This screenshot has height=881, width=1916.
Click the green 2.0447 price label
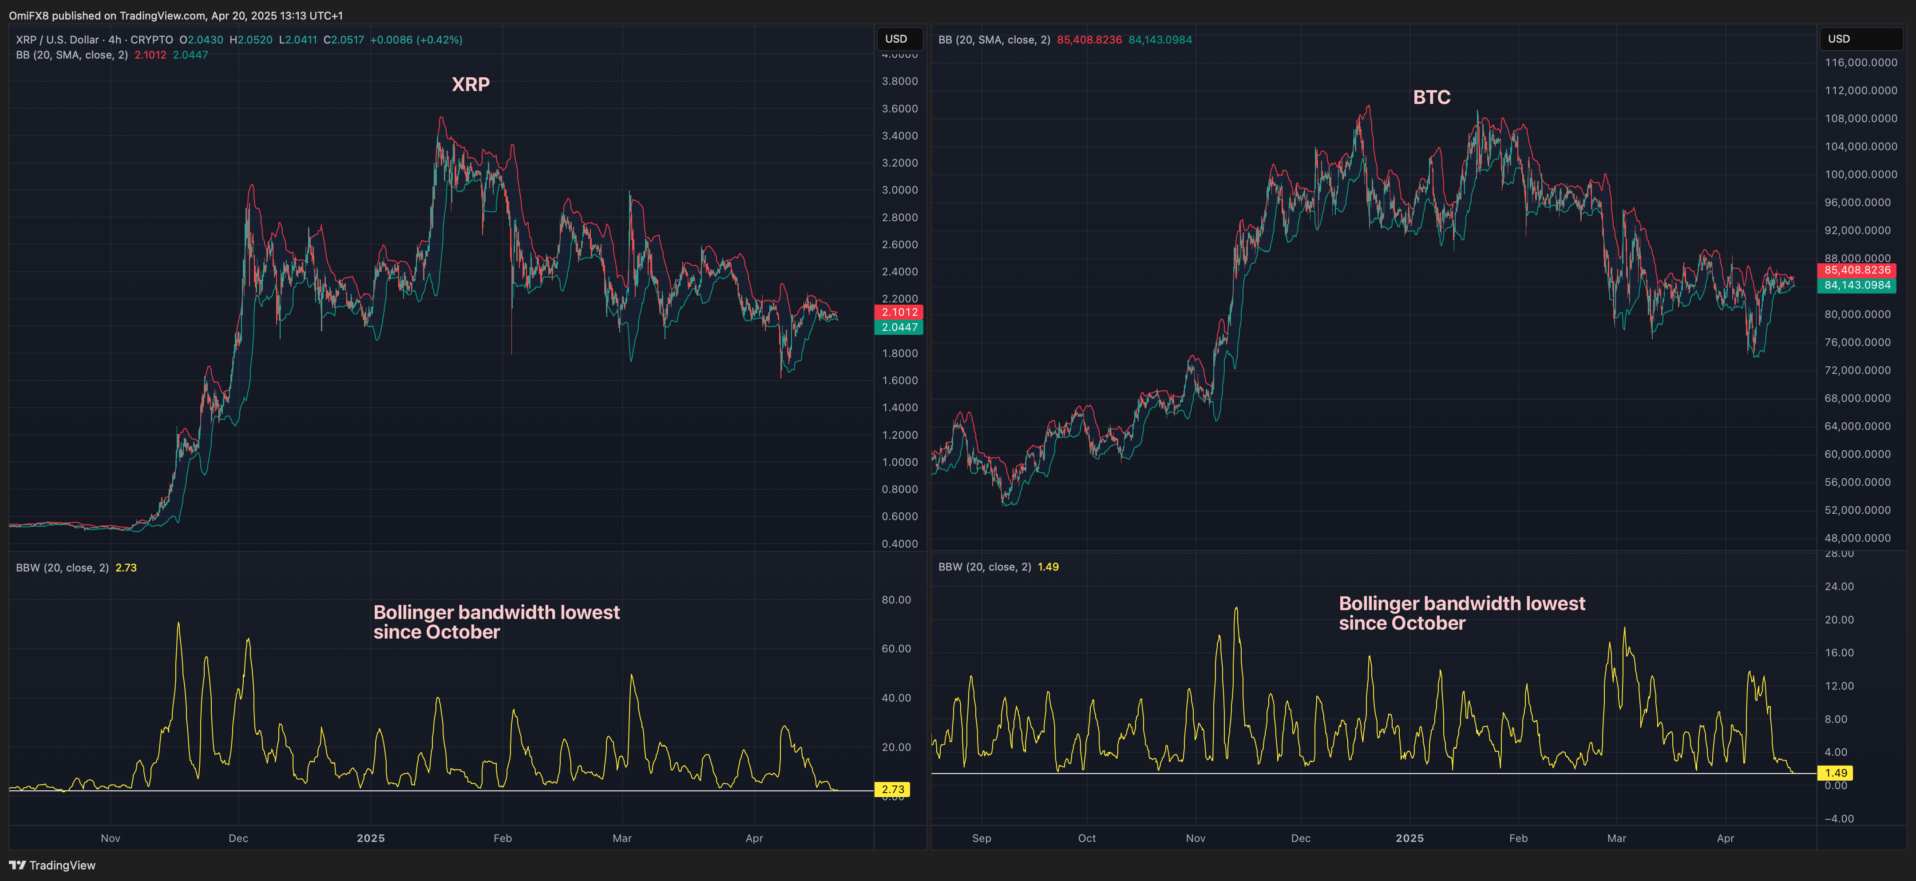click(x=899, y=327)
